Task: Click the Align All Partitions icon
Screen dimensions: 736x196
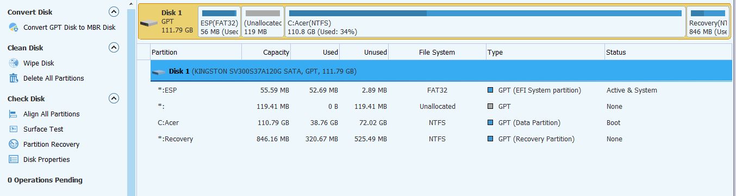Action: [x=14, y=114]
